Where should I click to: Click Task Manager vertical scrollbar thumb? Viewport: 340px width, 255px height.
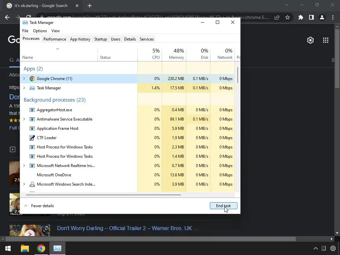(x=238, y=75)
